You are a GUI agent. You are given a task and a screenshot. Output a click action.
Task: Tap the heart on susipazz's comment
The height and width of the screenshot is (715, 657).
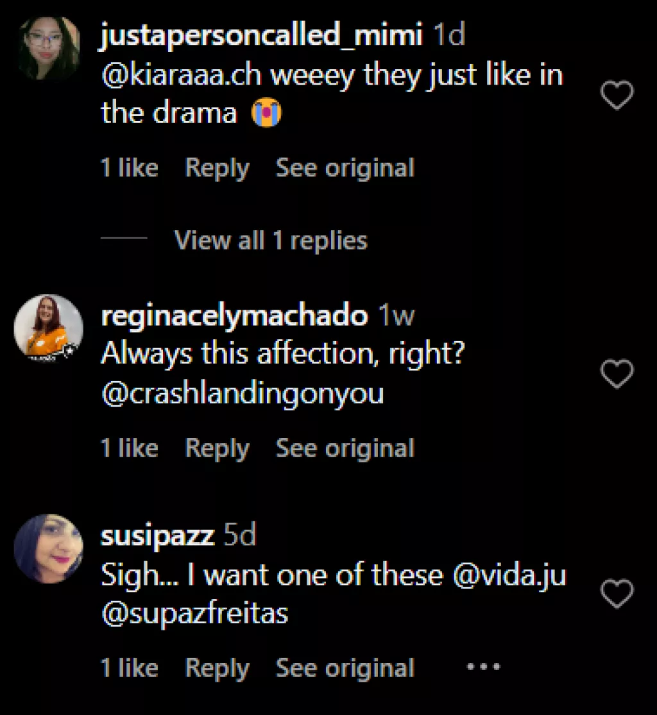click(x=617, y=593)
